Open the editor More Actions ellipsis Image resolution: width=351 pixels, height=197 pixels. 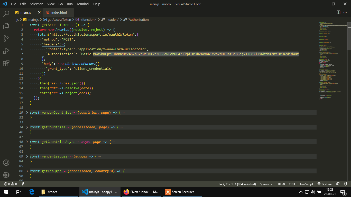click(x=345, y=12)
